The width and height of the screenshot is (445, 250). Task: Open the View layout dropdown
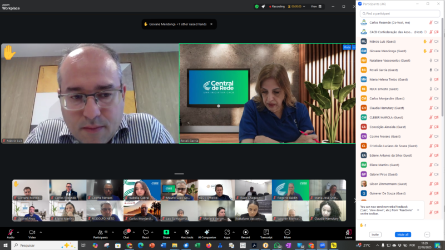click(x=316, y=7)
